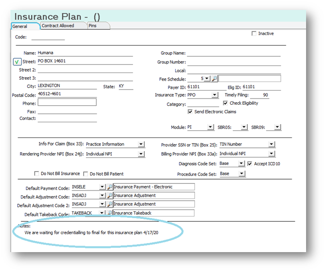The image size is (326, 272).
Task: Toggle the Accept ICD10 checkbox
Action: point(250,164)
